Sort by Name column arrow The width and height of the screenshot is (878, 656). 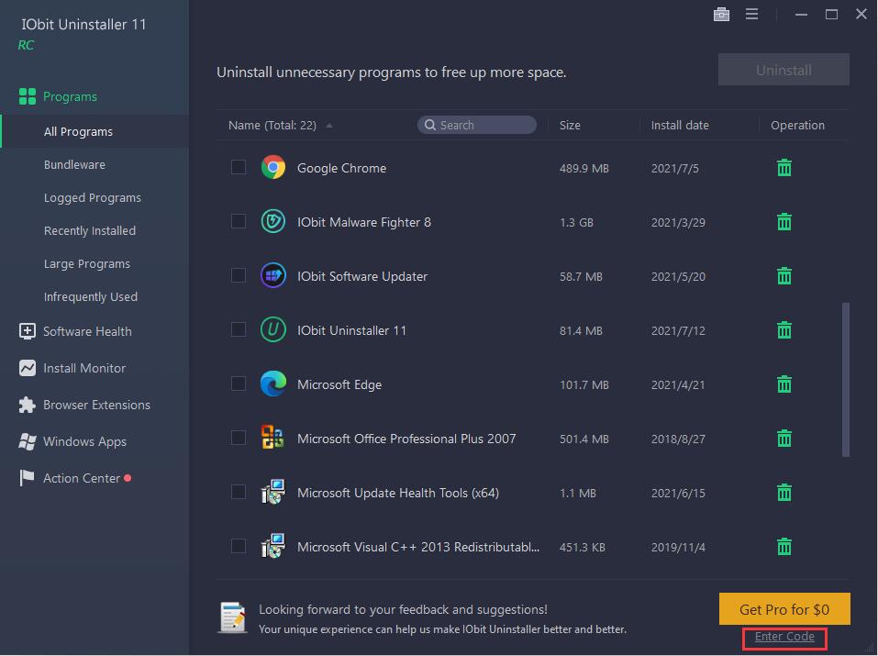329,126
